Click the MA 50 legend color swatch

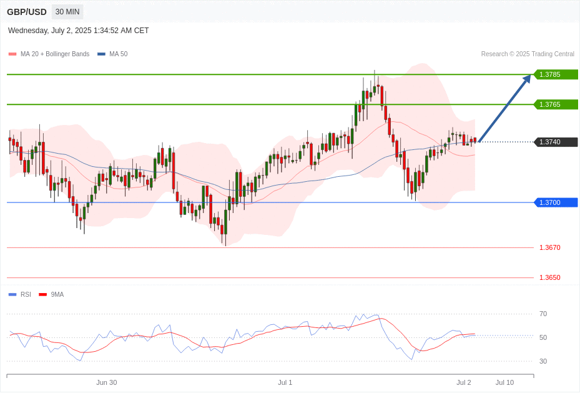(x=101, y=54)
